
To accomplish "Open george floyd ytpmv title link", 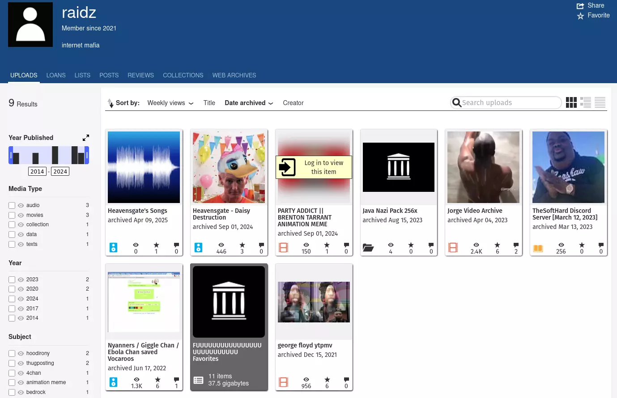I will [x=305, y=345].
